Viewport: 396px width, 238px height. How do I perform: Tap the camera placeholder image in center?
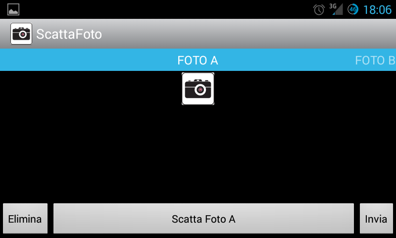pyautogui.click(x=198, y=89)
